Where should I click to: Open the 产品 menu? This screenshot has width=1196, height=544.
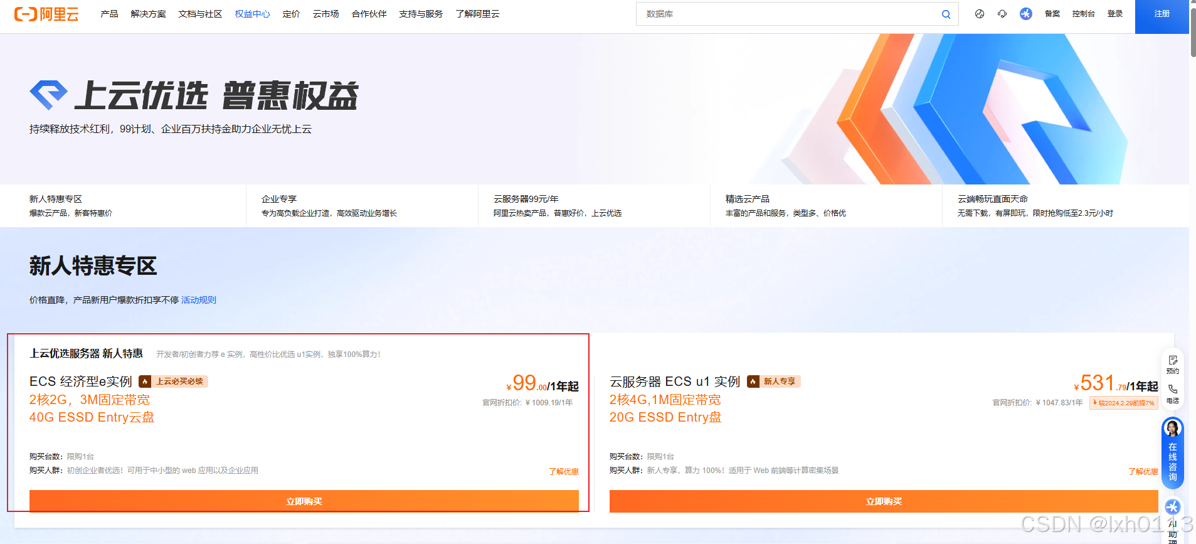109,14
